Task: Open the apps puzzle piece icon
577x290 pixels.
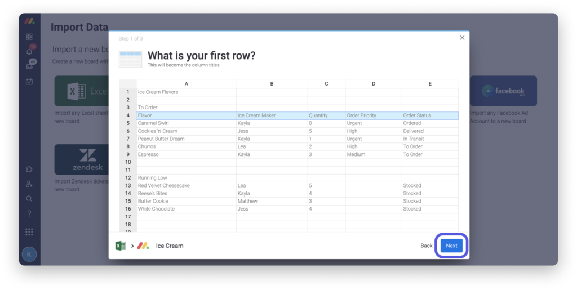Action: (29, 169)
